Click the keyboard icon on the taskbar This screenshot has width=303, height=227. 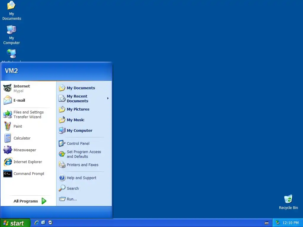[x=267, y=223]
